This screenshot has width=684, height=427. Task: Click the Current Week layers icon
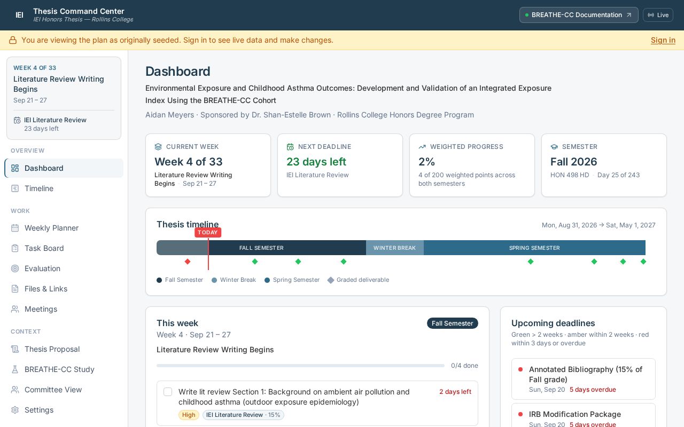tap(158, 147)
